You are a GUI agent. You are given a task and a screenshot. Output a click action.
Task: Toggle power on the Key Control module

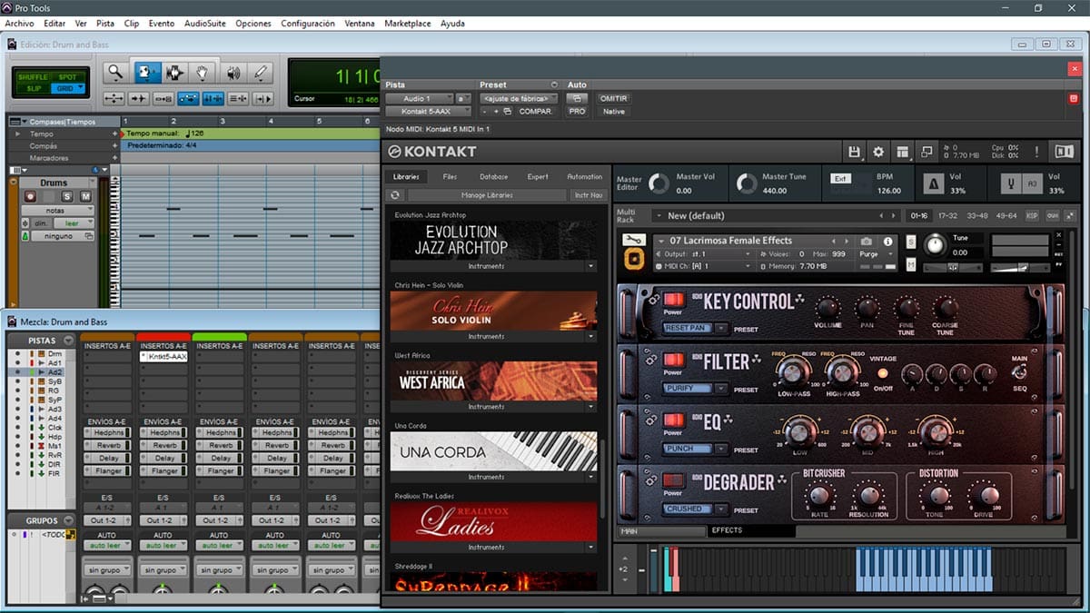tap(673, 300)
